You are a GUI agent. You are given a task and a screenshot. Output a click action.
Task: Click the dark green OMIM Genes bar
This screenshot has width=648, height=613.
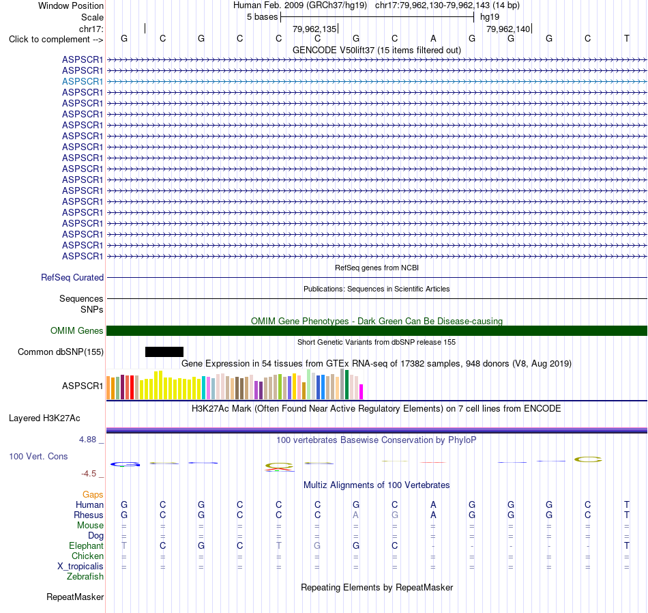[x=377, y=330]
